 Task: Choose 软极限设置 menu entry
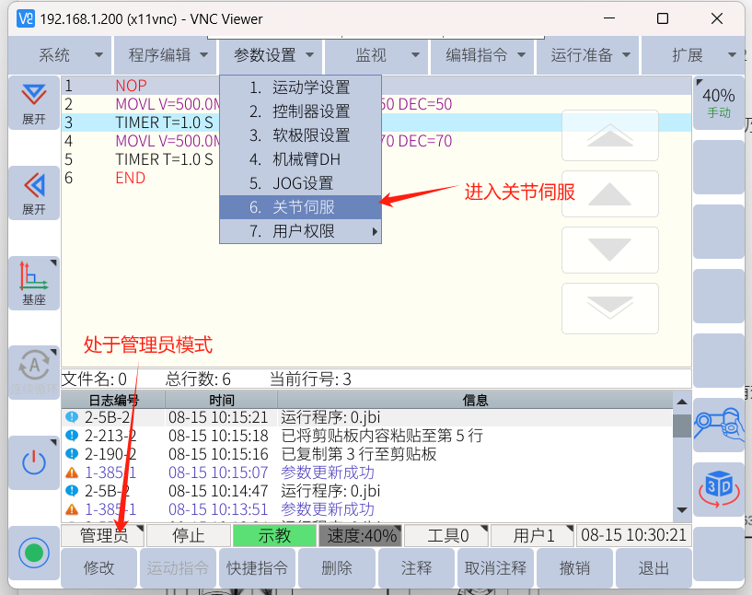click(x=300, y=135)
